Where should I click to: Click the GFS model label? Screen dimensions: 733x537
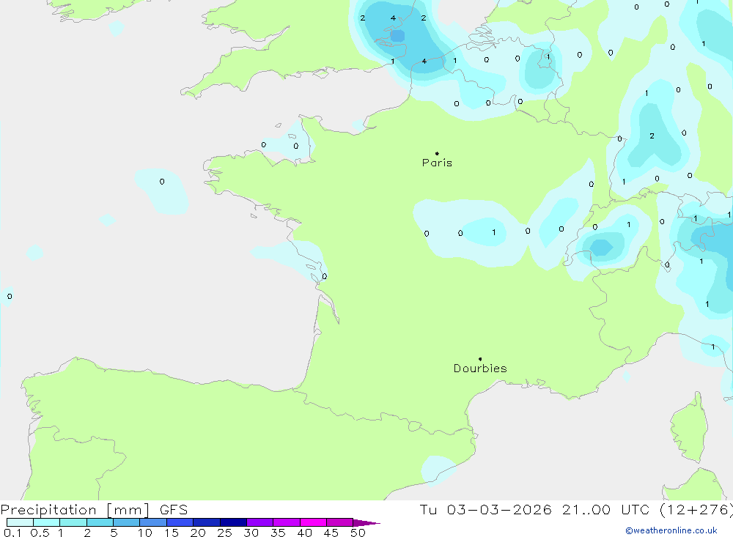tap(174, 509)
